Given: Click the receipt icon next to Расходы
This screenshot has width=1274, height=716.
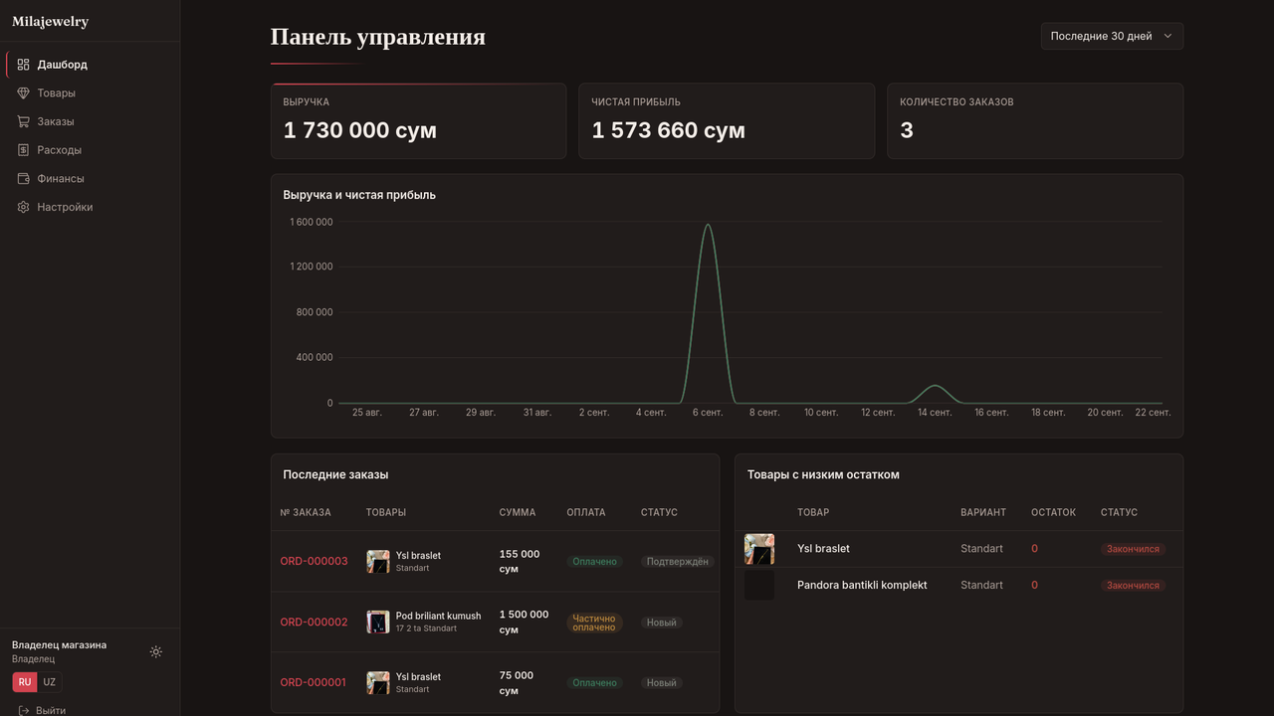Looking at the screenshot, I should click(x=24, y=150).
